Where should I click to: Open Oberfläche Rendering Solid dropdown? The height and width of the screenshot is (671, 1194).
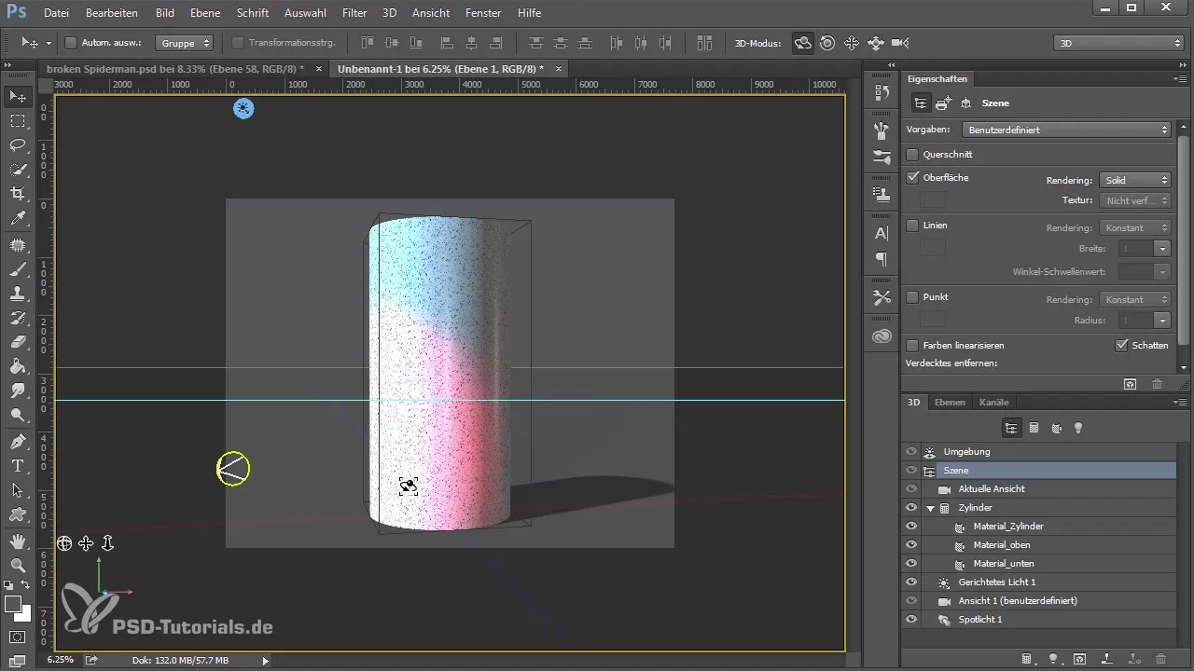click(x=1134, y=180)
